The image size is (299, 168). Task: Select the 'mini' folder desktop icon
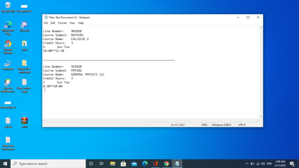25,45
